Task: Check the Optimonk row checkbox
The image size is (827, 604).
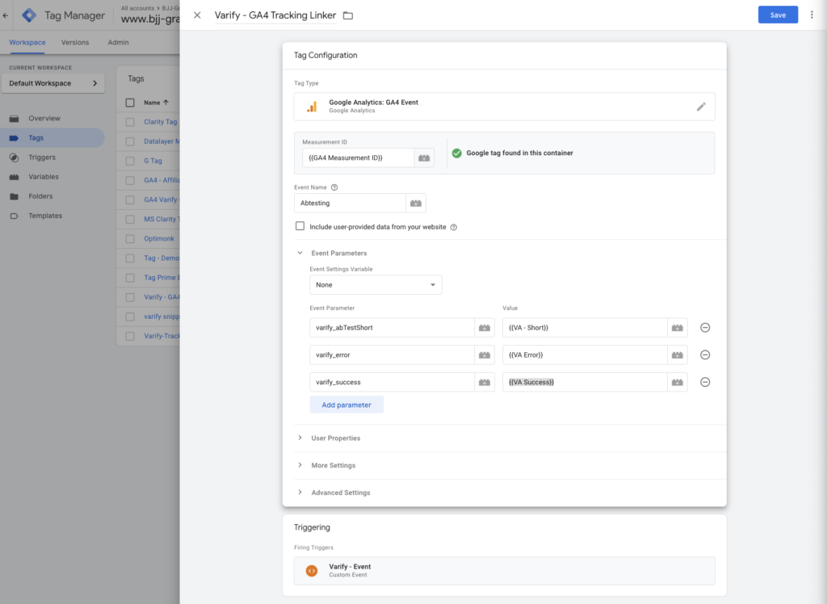Action: 130,239
